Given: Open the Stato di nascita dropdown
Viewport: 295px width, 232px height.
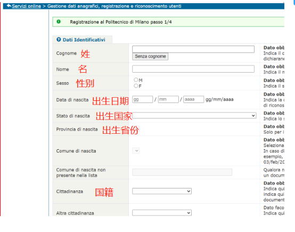Looking at the screenshot, I should (194, 115).
